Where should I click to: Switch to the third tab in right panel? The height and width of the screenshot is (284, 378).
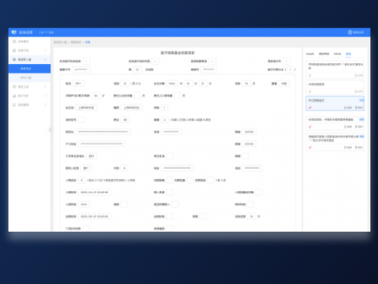pyautogui.click(x=337, y=54)
